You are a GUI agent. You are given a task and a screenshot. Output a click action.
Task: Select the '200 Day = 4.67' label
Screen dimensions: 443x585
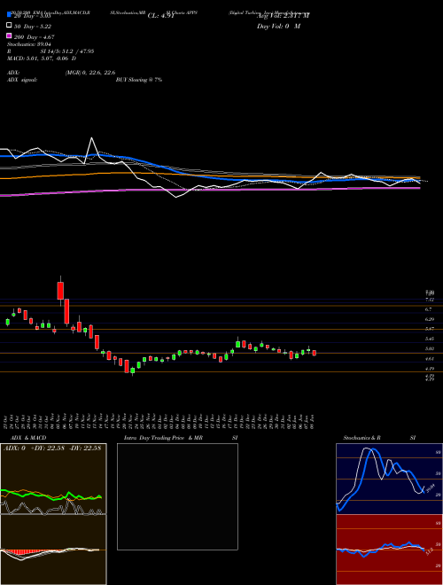point(35,36)
